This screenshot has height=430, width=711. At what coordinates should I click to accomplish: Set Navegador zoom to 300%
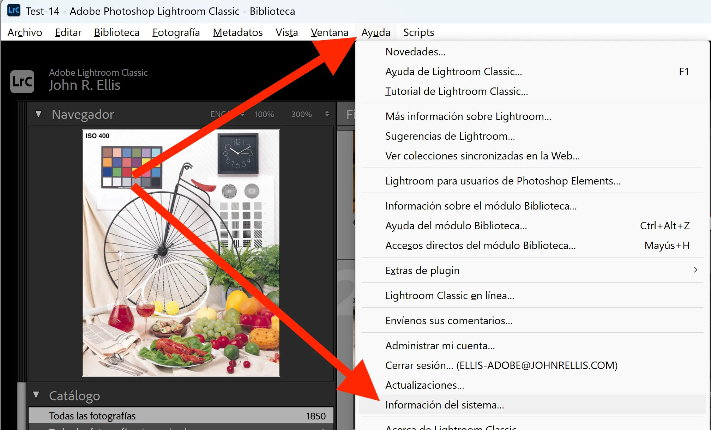coord(301,114)
